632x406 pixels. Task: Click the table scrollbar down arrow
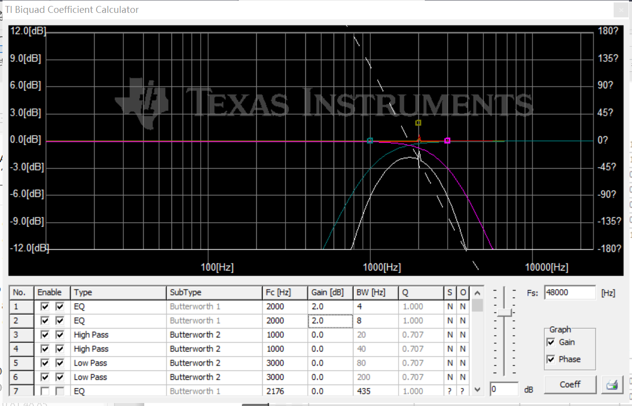477,390
